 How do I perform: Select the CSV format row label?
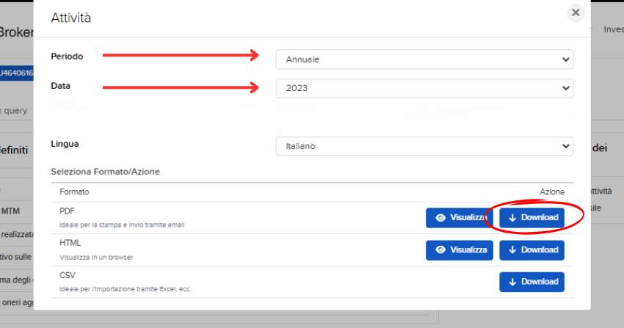coord(67,276)
